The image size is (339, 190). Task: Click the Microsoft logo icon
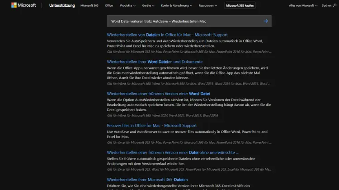point(14,5)
